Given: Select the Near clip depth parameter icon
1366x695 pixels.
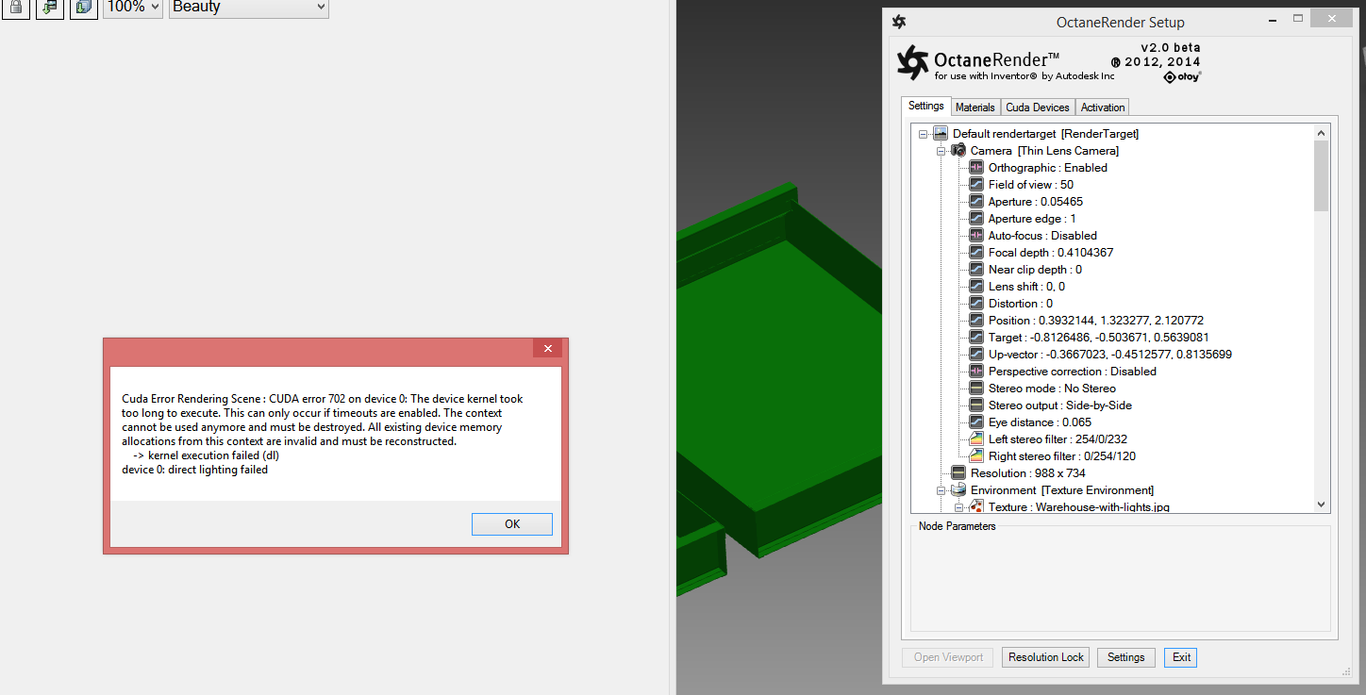Looking at the screenshot, I should (976, 270).
